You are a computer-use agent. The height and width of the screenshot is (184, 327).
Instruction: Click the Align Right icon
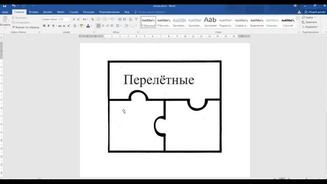tap(108, 26)
